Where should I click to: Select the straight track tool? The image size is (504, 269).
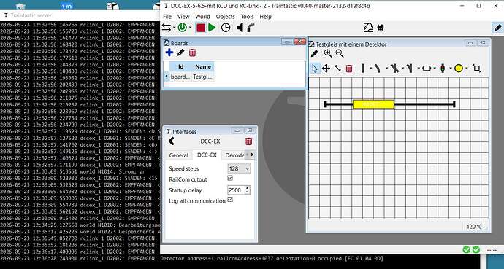point(363,69)
